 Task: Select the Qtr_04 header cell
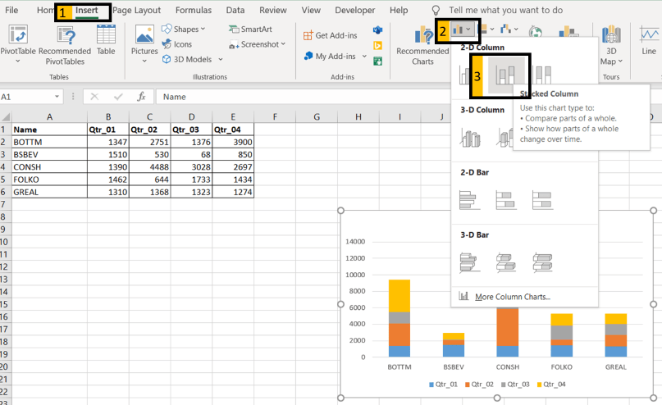pos(233,130)
